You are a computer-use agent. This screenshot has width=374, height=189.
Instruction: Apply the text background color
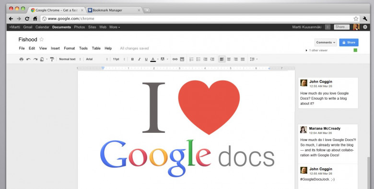click(x=163, y=59)
